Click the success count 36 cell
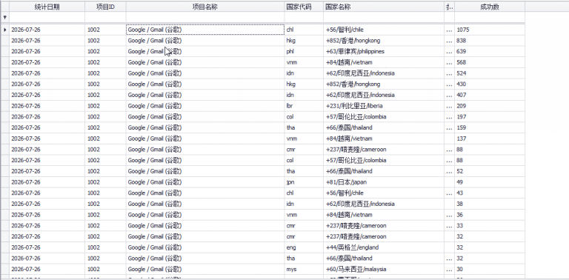 point(490,215)
